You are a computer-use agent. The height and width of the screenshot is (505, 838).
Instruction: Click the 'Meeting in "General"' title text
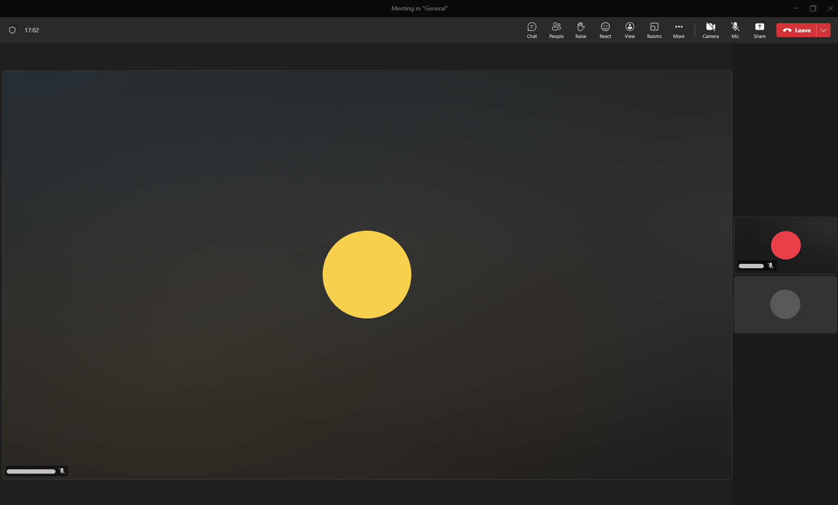(419, 8)
